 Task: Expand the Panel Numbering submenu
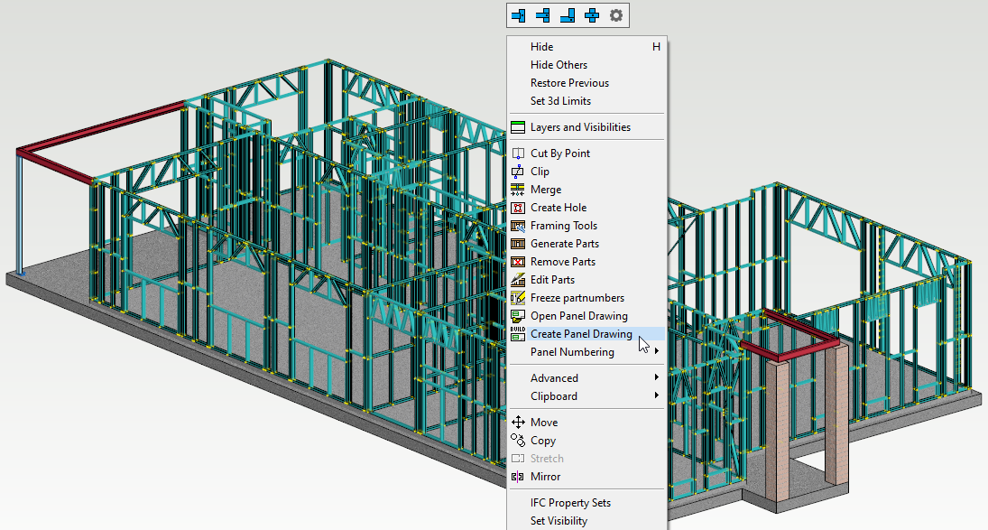pyautogui.click(x=572, y=352)
